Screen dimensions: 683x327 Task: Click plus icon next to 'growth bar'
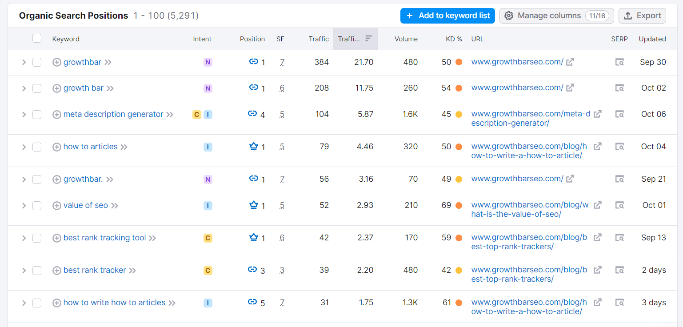point(57,88)
